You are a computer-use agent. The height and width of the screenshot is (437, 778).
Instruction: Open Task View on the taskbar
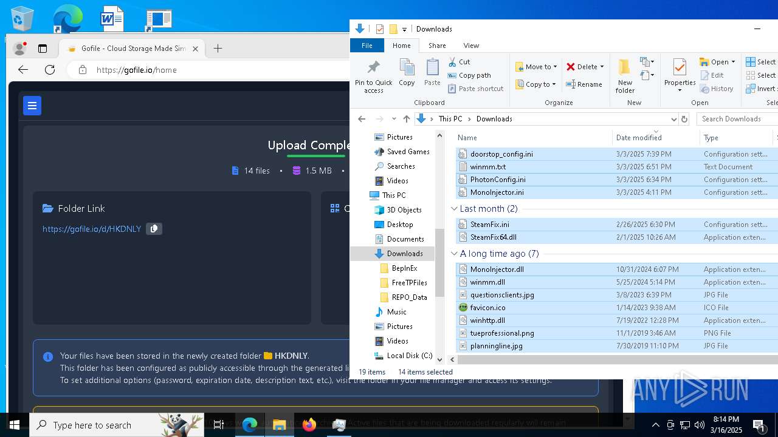(x=219, y=425)
